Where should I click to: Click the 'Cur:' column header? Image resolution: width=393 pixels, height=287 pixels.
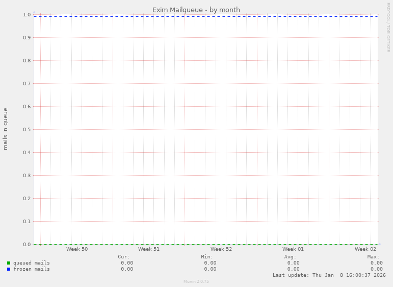(124, 257)
